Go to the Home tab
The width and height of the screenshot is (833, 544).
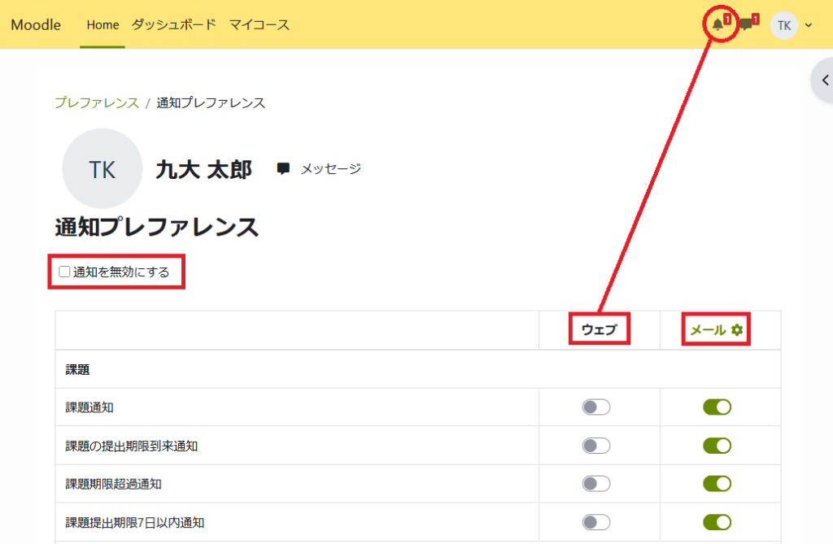[102, 25]
